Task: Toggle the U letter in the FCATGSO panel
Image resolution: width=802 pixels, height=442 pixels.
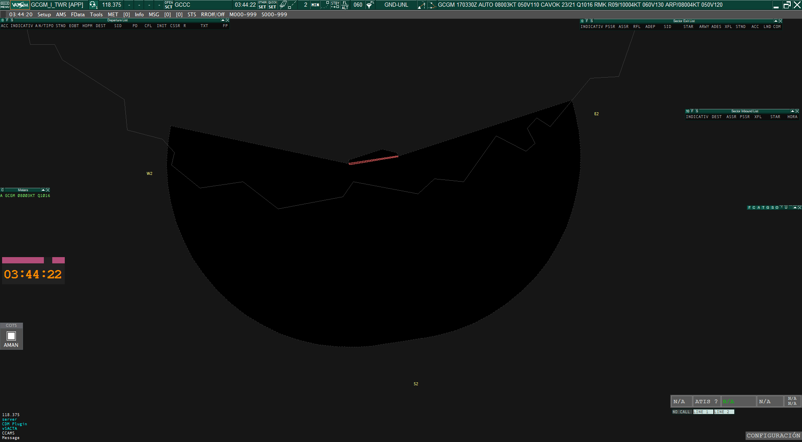Action: click(786, 207)
